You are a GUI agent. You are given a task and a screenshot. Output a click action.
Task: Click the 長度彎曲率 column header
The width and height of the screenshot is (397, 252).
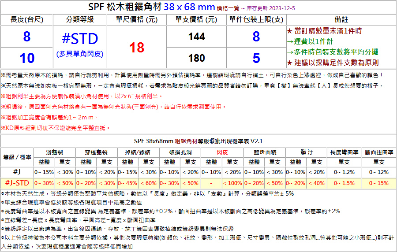coord(344,152)
